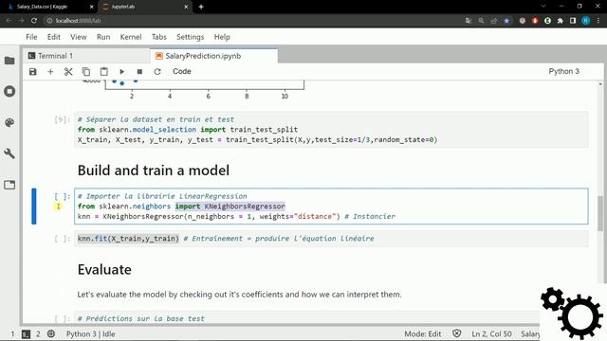This screenshot has height=341, width=607.
Task: Close the Salary_Data.csv Kaggle browser tab
Action: 92,7
